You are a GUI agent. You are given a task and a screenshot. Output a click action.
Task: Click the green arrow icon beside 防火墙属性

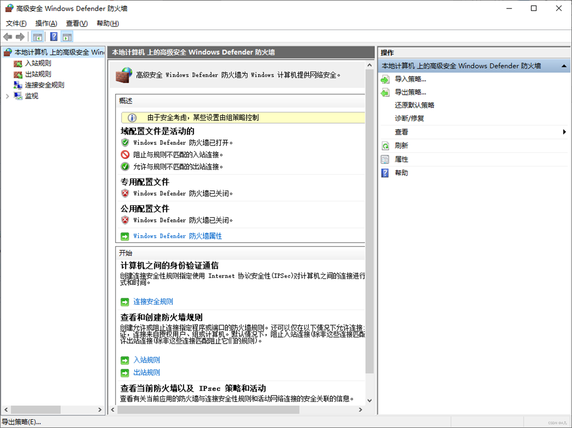click(125, 237)
